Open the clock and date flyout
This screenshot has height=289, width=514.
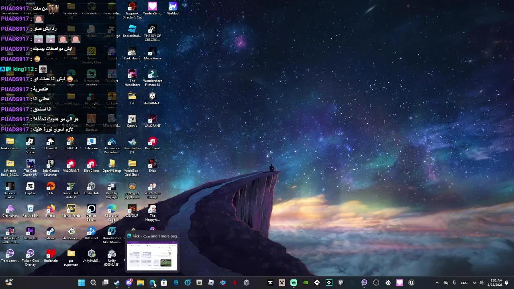click(x=494, y=283)
